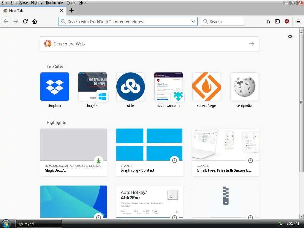Open a new tab with plus button

click(x=72, y=10)
